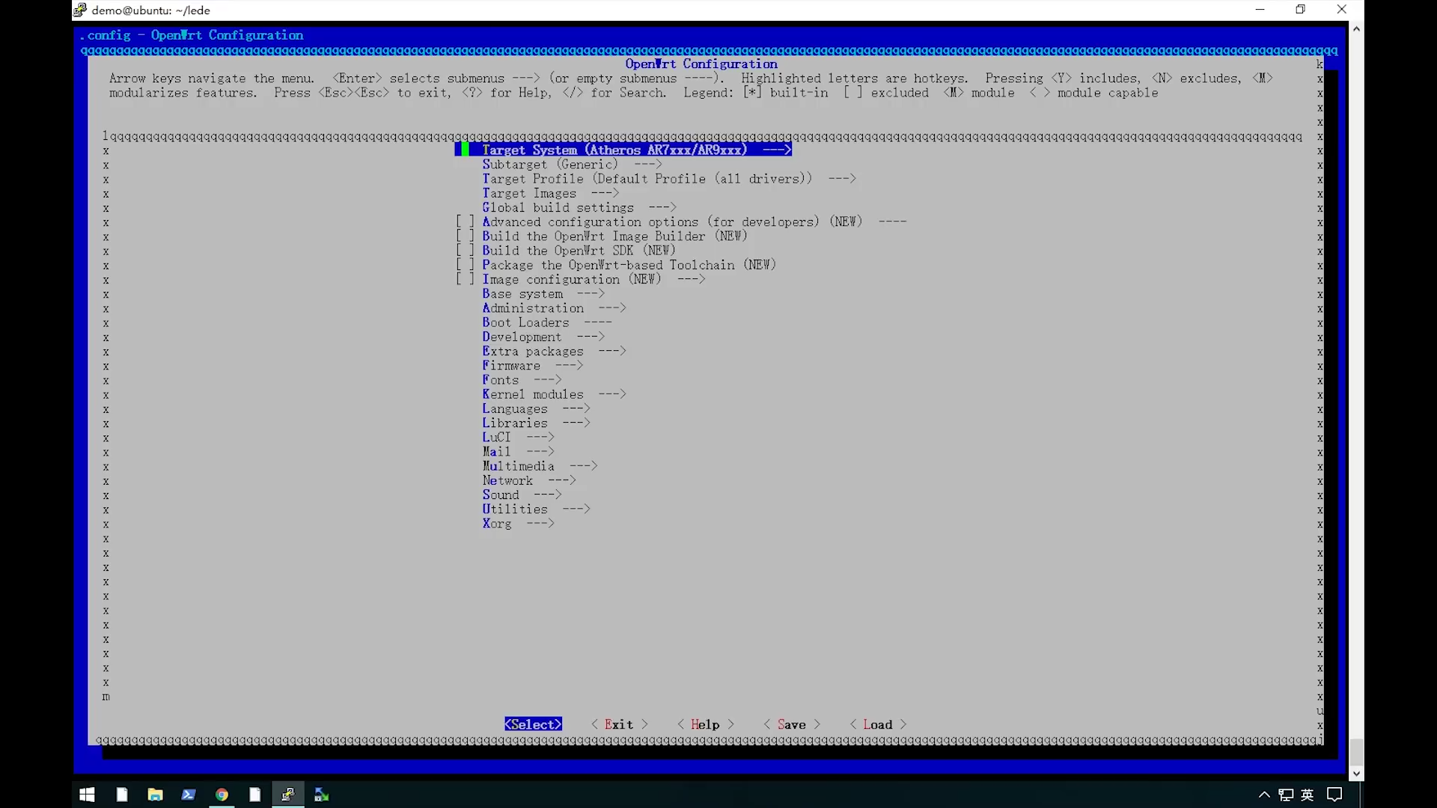Close the PuTTY terminal window
The width and height of the screenshot is (1437, 808).
[x=1341, y=10]
